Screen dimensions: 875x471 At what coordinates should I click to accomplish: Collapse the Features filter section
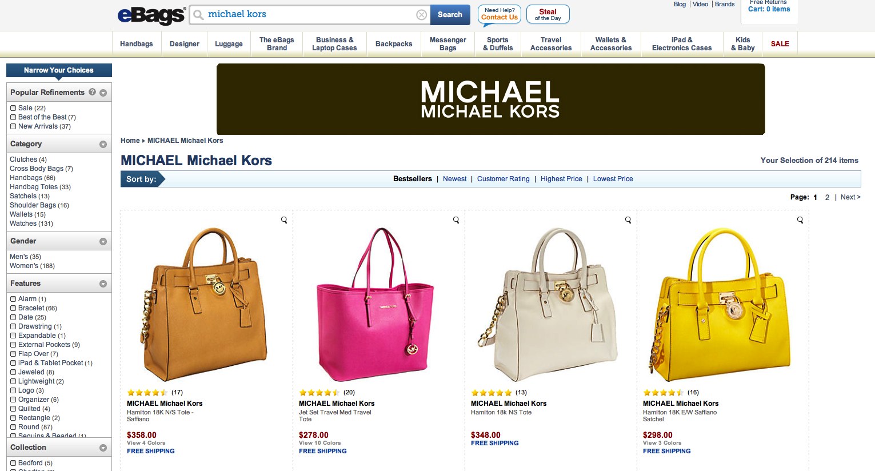pyautogui.click(x=103, y=284)
